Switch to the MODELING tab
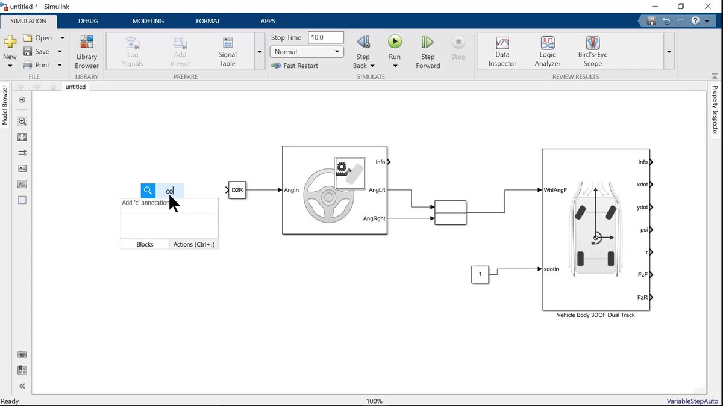723x406 pixels. click(148, 21)
